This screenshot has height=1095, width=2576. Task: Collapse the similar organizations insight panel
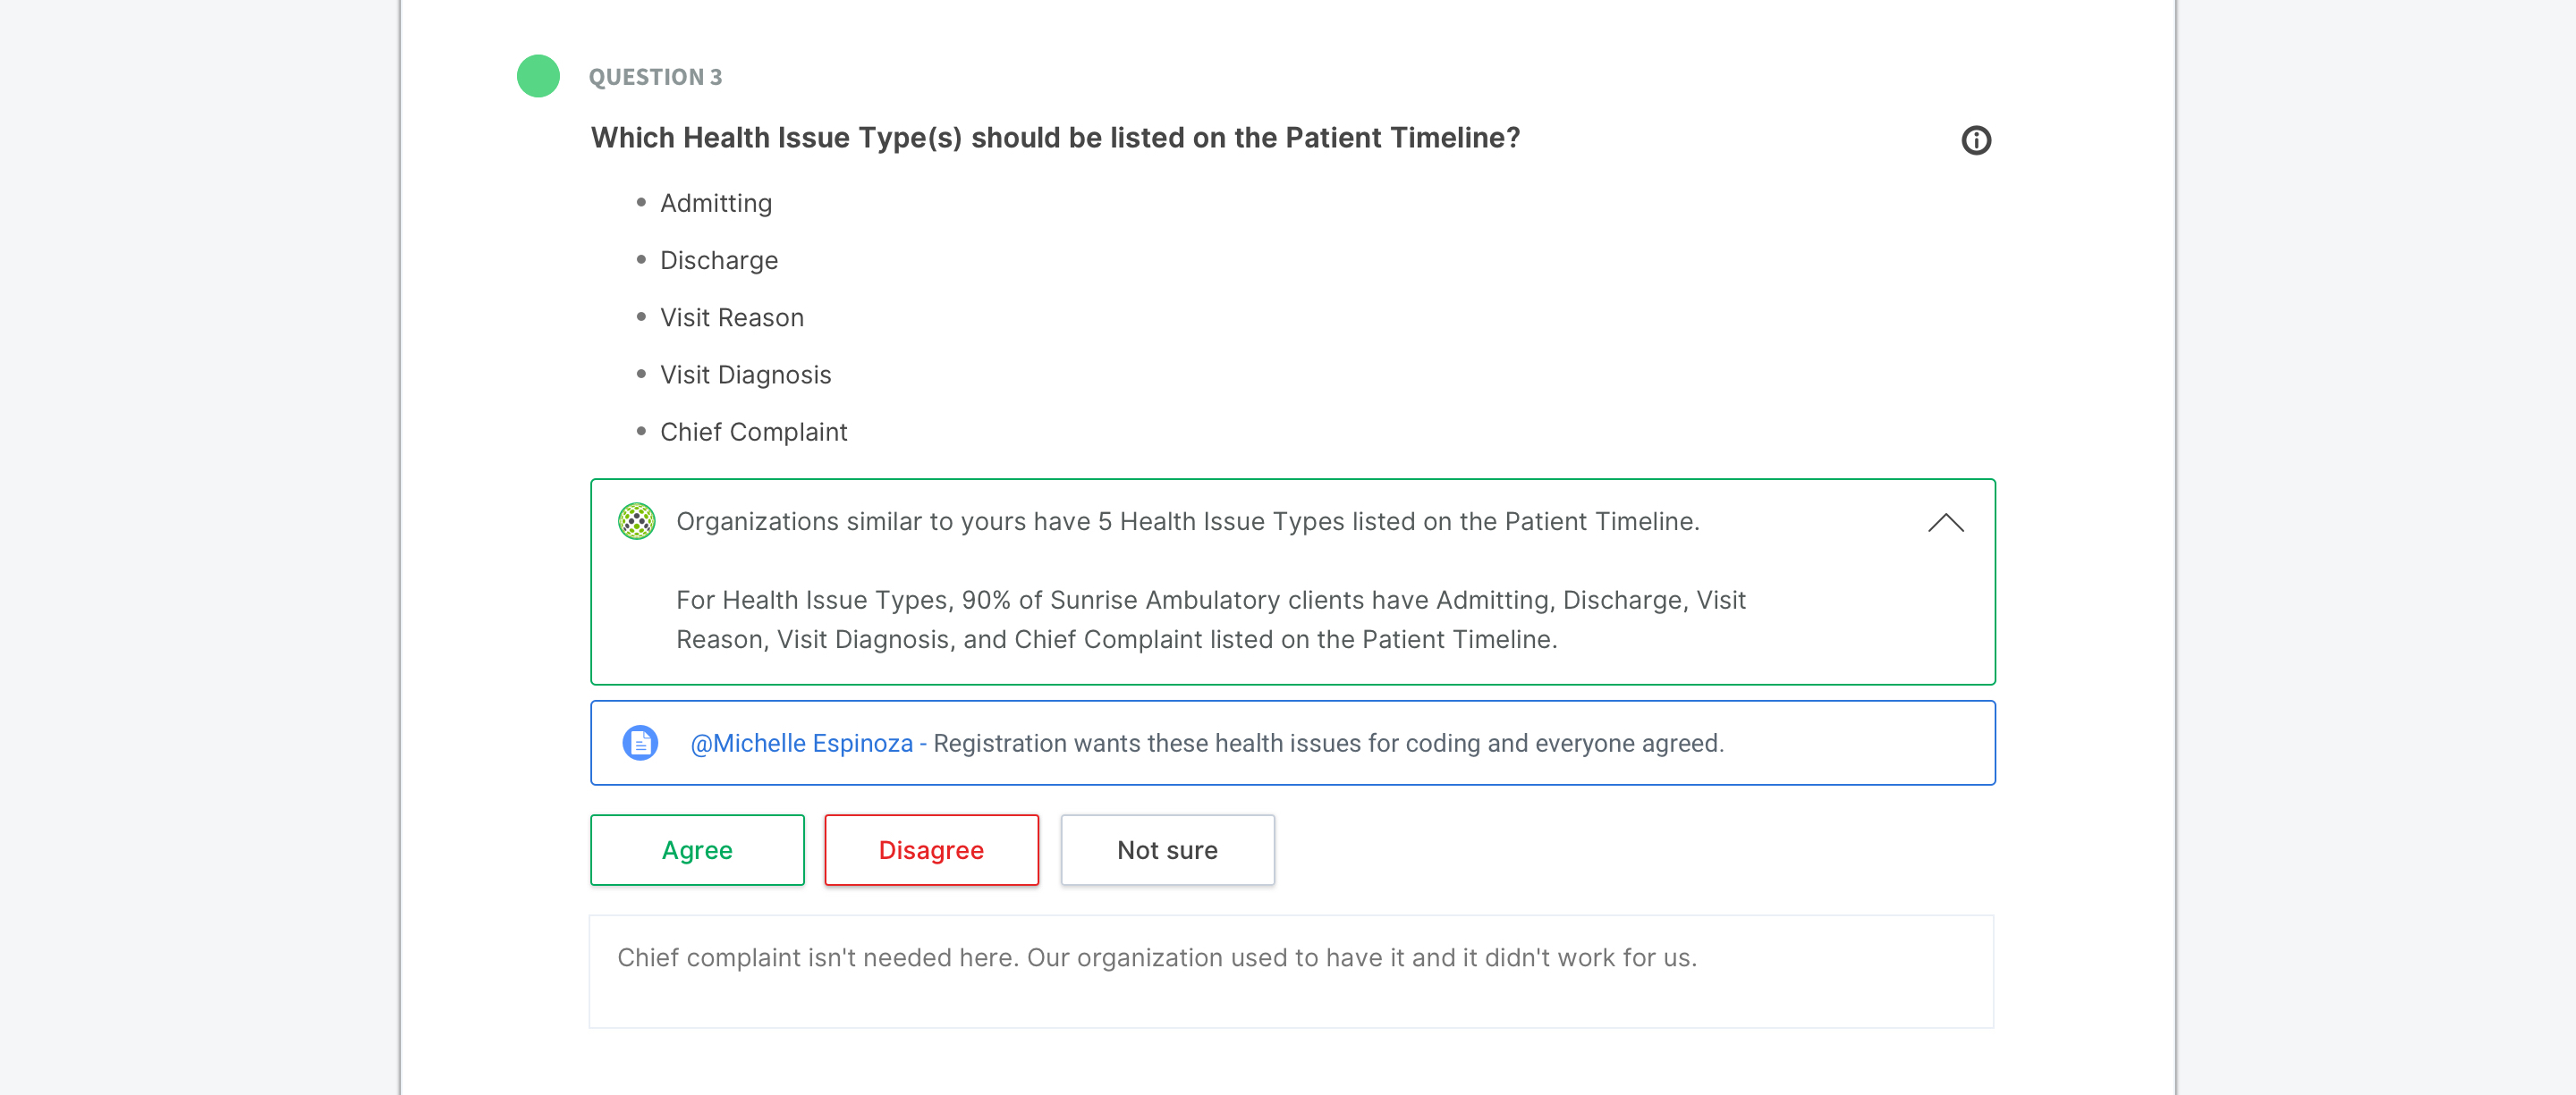tap(1945, 523)
